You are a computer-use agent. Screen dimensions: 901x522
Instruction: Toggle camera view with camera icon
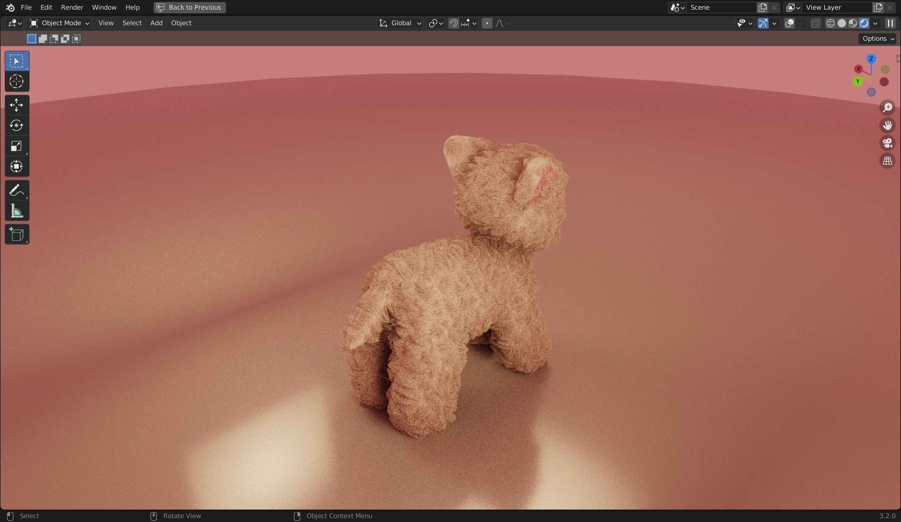coord(887,143)
